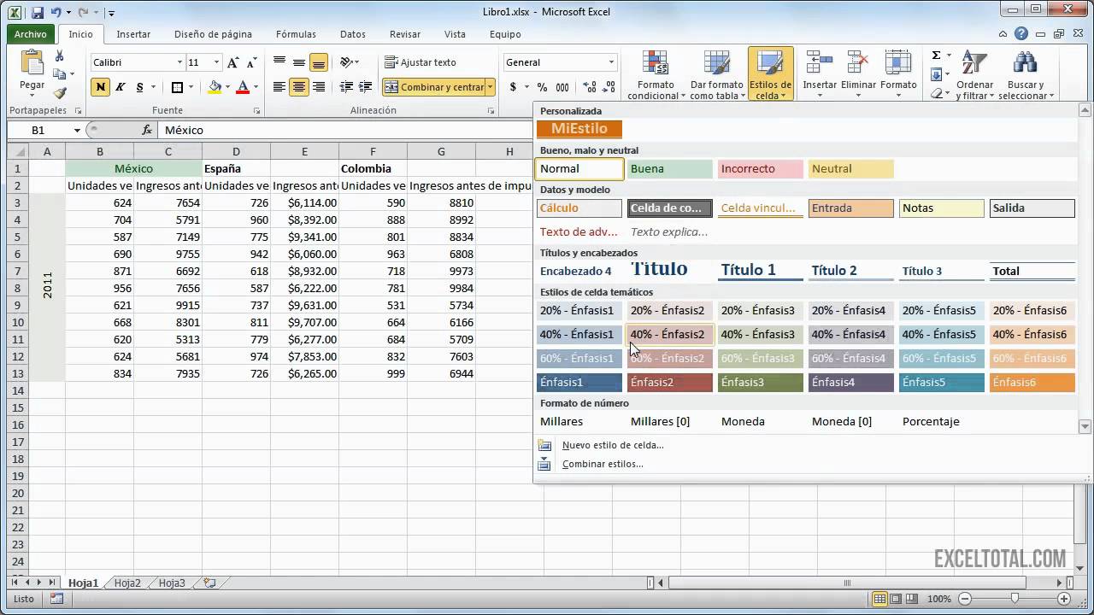Expand the Combinar y centrar dropdown arrow

click(x=491, y=87)
